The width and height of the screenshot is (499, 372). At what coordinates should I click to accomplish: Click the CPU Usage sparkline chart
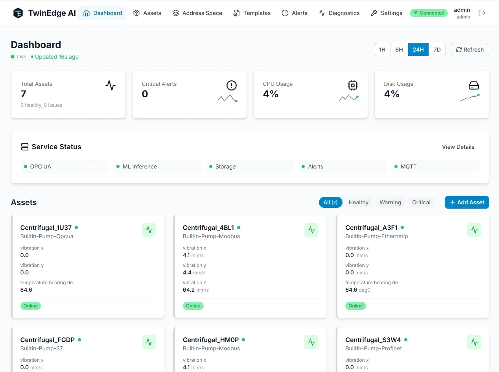pyautogui.click(x=349, y=98)
